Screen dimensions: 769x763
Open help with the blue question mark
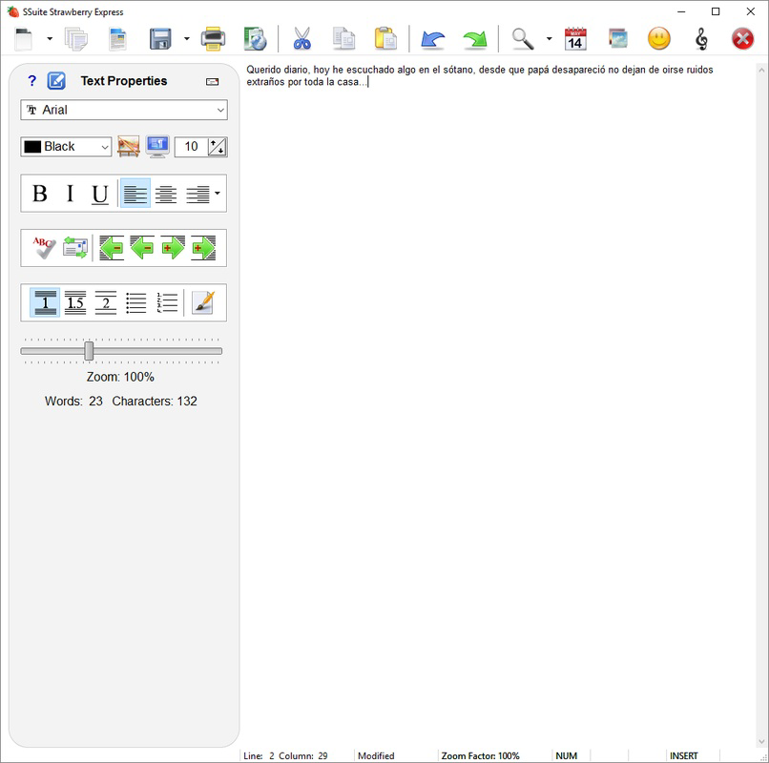(x=31, y=81)
